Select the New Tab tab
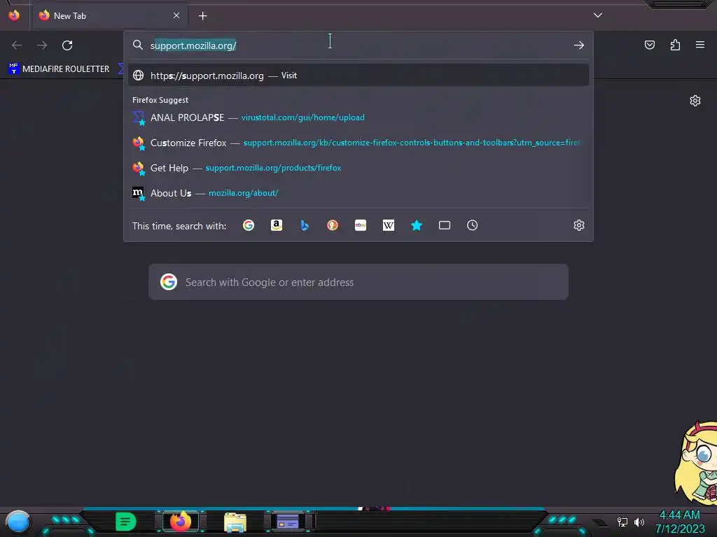Viewport: 717px width, 537px height. [109, 15]
